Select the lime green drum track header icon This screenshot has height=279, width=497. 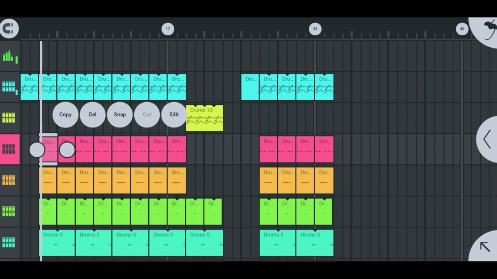pos(9,211)
